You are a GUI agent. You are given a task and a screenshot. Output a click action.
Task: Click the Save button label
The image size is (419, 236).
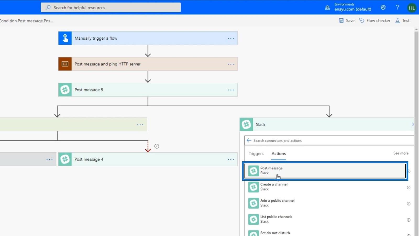pos(350,20)
